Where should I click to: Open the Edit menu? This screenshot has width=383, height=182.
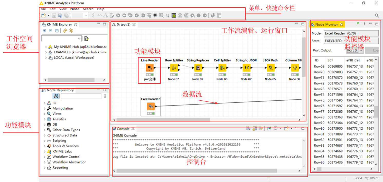(x=52, y=9)
